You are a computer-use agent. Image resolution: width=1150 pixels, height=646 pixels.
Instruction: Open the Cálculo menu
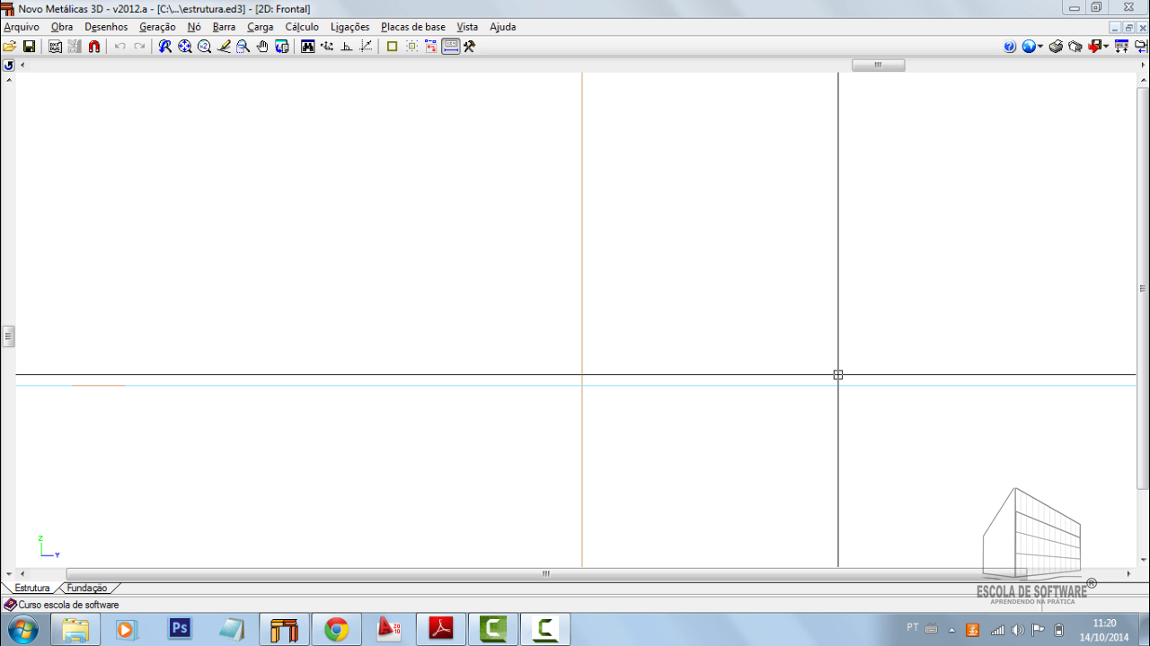click(302, 27)
